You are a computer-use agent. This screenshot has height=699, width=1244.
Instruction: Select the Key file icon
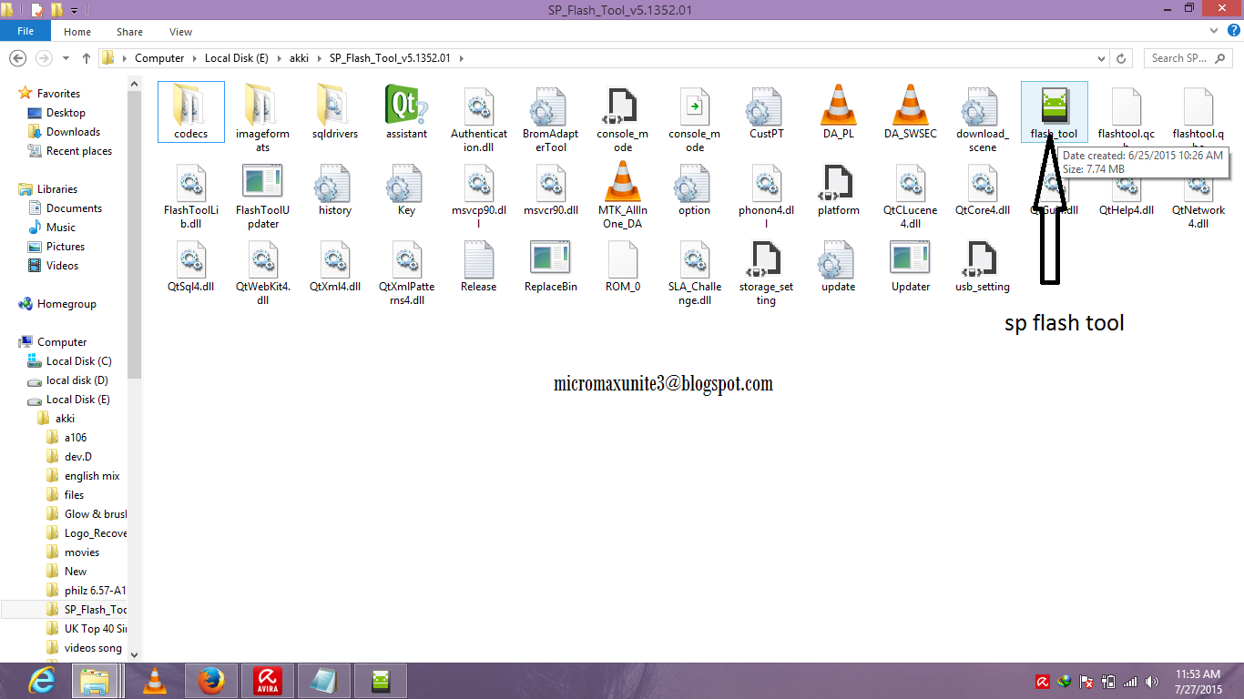406,181
